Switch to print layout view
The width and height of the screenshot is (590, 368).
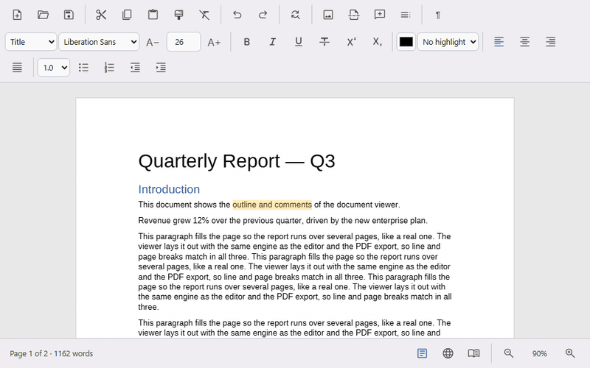[x=422, y=353]
